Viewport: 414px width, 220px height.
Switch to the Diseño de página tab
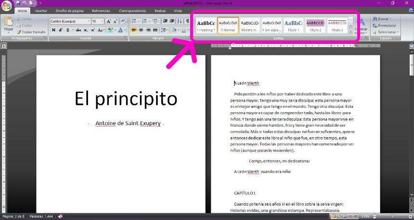pos(69,11)
